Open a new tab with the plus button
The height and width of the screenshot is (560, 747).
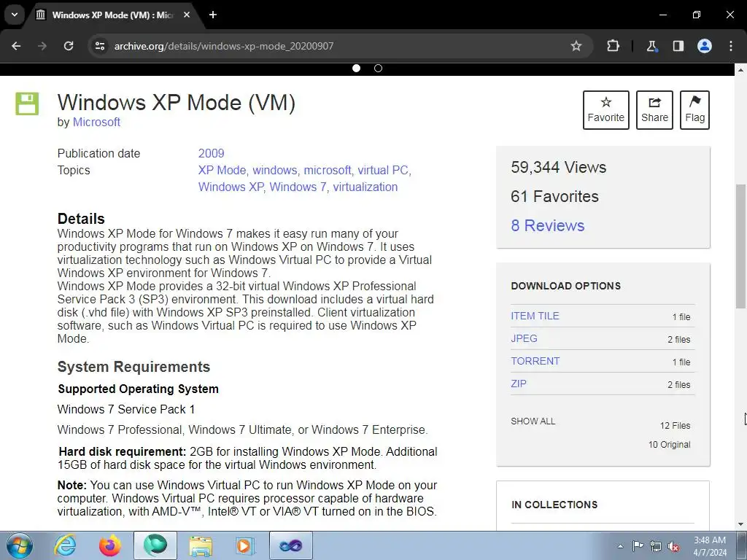coord(213,15)
